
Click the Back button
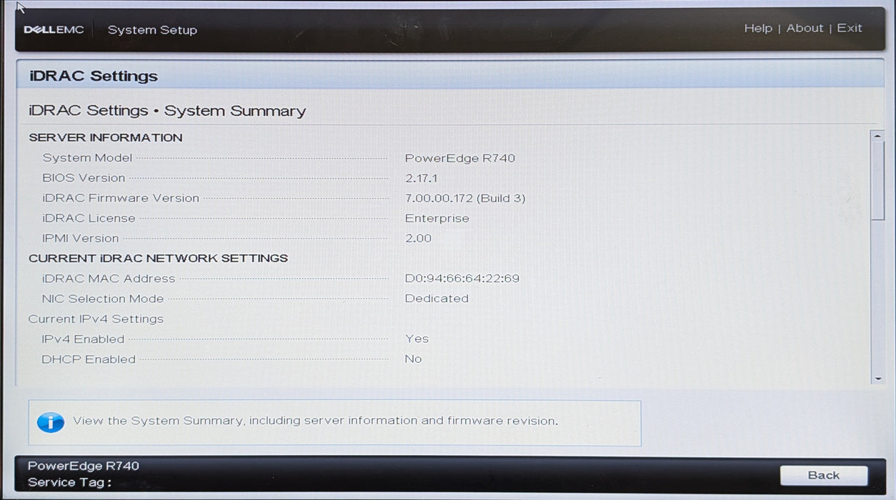coord(824,476)
